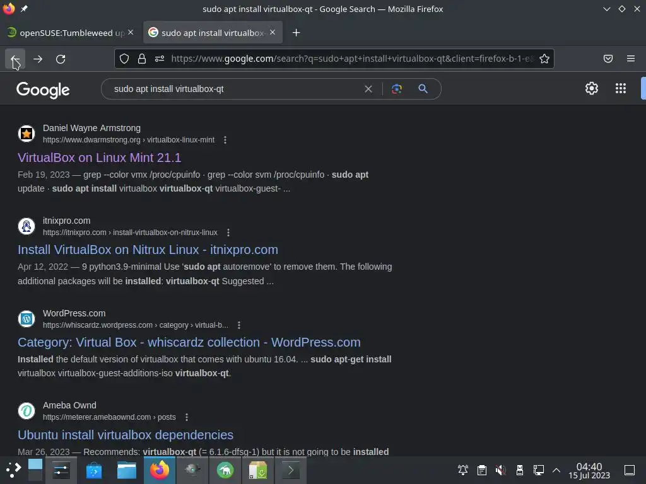Open tracking protection shield info
646x484 pixels.
124,59
